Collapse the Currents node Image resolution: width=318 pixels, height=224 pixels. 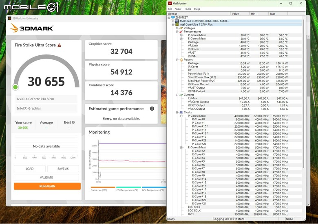177,95
